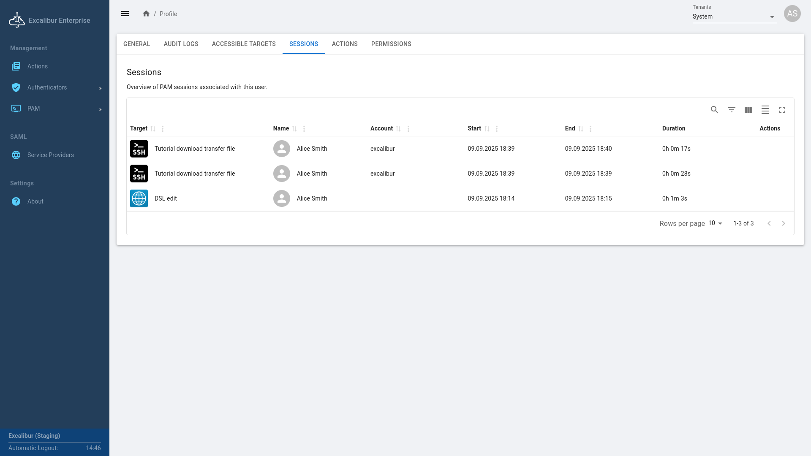Toggle sort on Target column

click(x=153, y=129)
